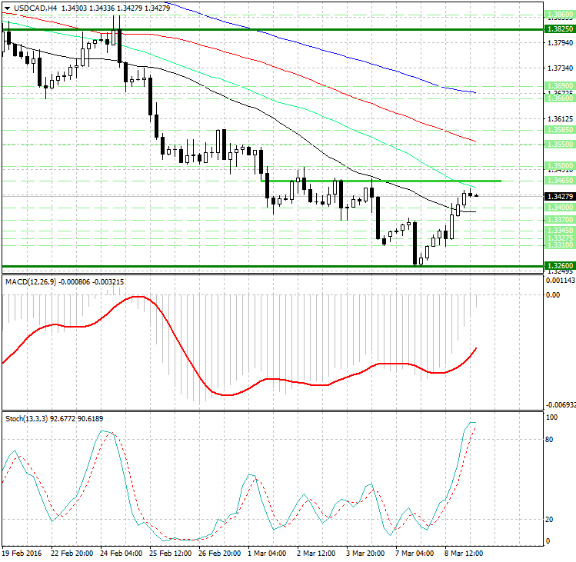The height and width of the screenshot is (562, 576).
Task: Click the 8 Mar 12:00 time label
Action: [x=464, y=554]
